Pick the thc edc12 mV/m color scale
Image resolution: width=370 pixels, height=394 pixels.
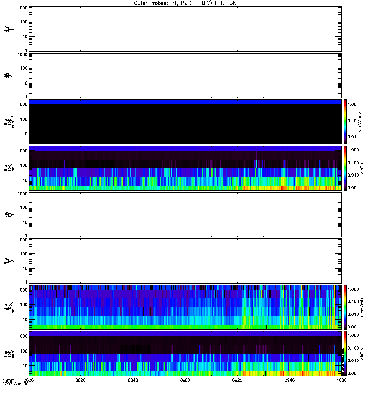(x=346, y=307)
